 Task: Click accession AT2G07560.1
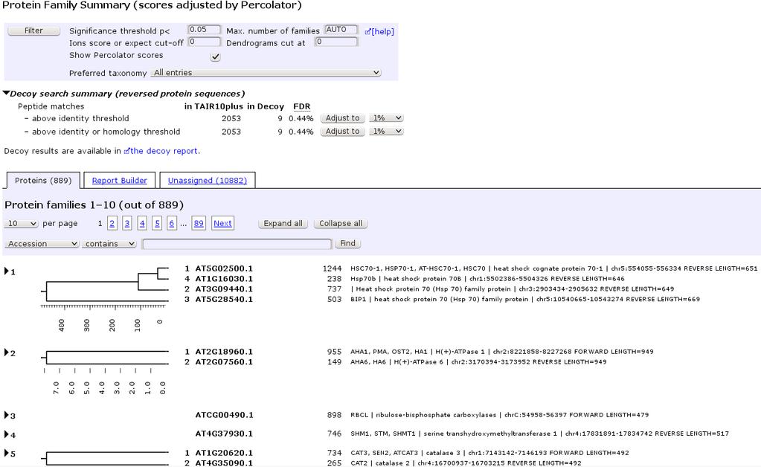[x=224, y=361]
